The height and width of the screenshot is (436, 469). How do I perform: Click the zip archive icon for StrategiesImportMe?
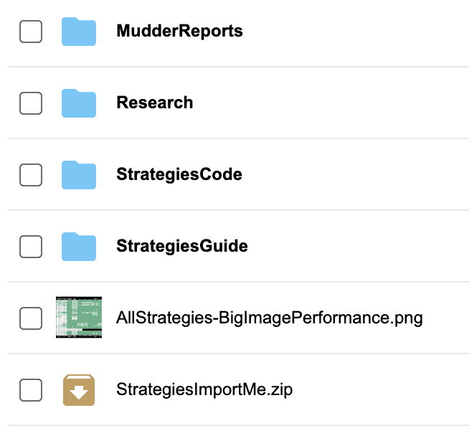click(x=79, y=390)
